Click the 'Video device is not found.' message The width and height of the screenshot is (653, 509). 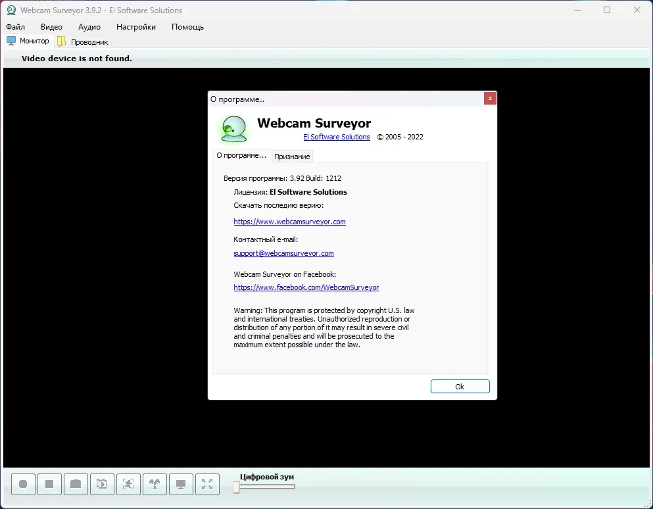point(77,59)
